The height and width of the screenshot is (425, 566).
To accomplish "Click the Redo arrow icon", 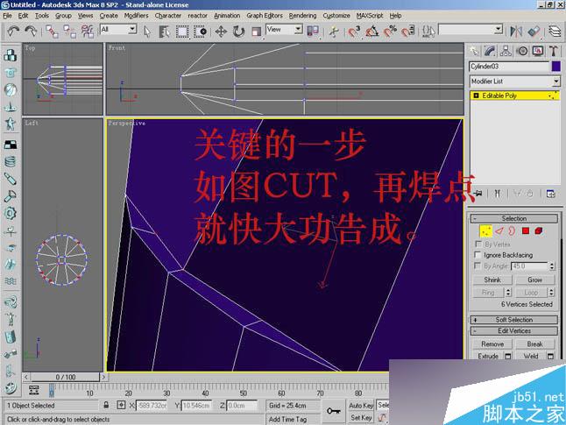I will (31, 31).
